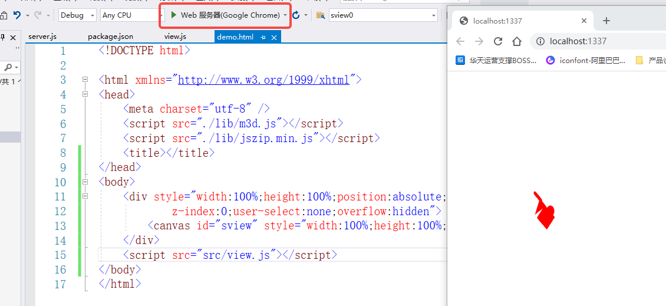Open a new Chrome tab with plus
The image size is (666, 306).
(606, 21)
